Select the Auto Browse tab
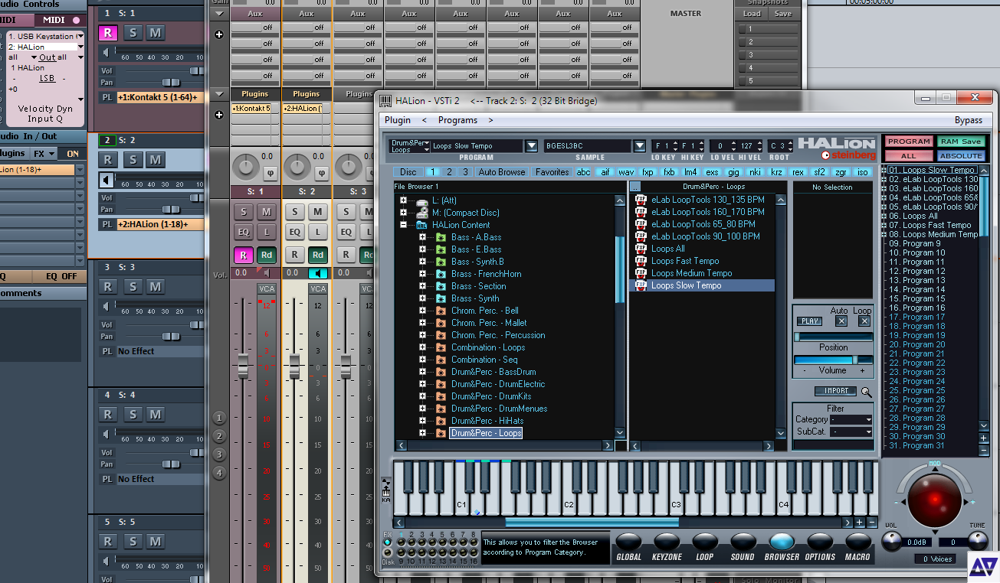 [x=502, y=172]
